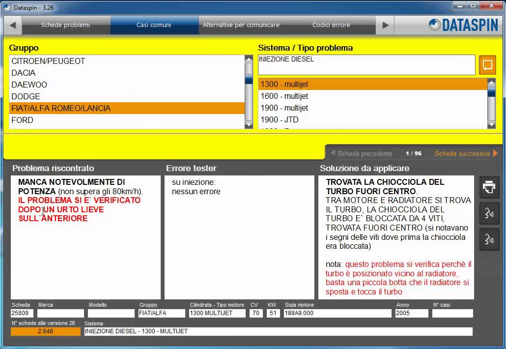
Task: Click the Soluzione da applicare text box
Action: (396, 237)
